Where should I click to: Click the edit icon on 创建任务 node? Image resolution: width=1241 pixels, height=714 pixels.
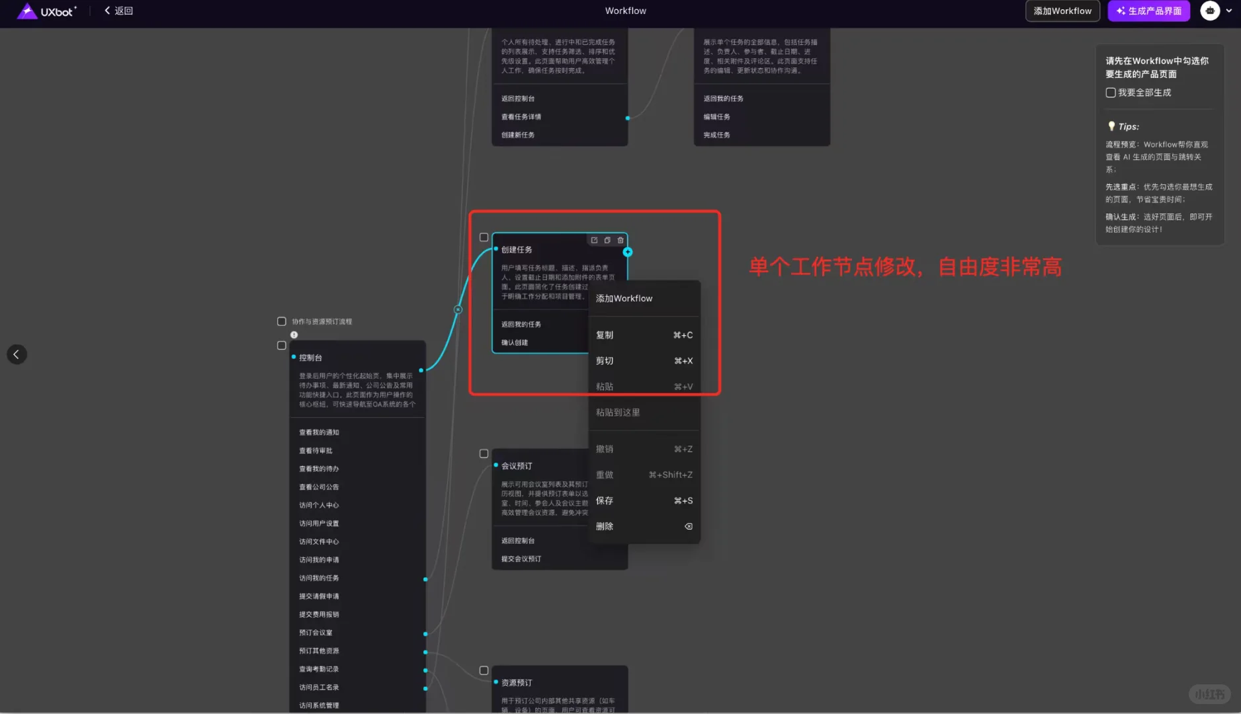coord(594,240)
